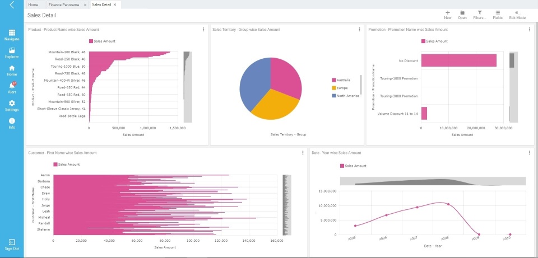Toggle Sales Amount legend in Customer chart
Viewport: 538px width, 258px height.
click(x=67, y=165)
